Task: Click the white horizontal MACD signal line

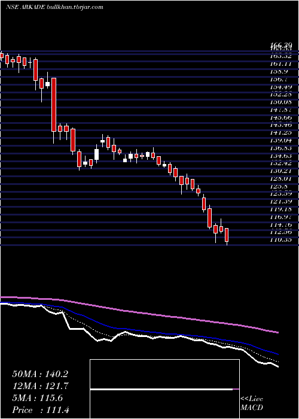Action: [161, 390]
